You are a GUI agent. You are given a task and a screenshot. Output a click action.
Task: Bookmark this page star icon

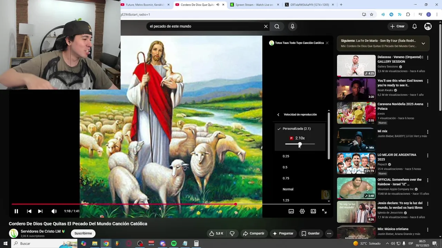click(x=372, y=14)
